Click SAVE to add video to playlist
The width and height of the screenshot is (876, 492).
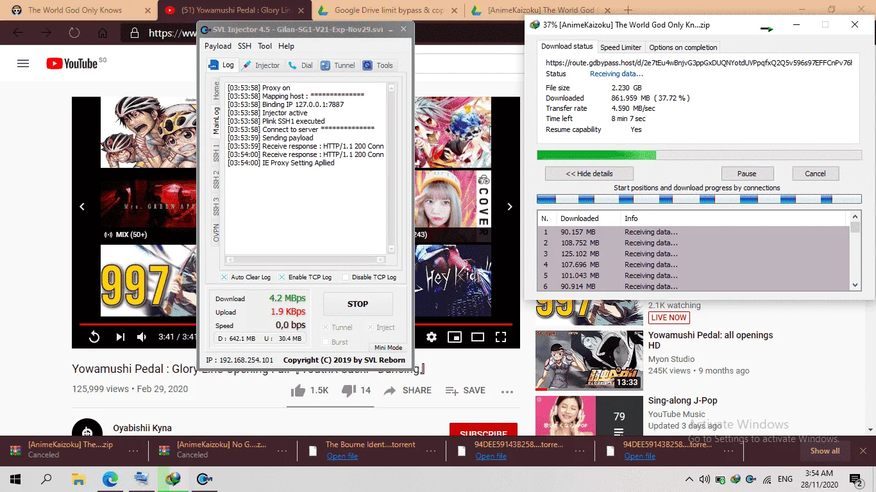[x=466, y=390]
